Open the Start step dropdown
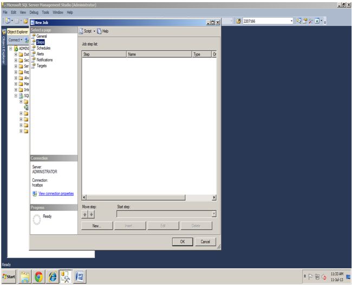Viewport: 352px width, 285px height. (x=214, y=214)
